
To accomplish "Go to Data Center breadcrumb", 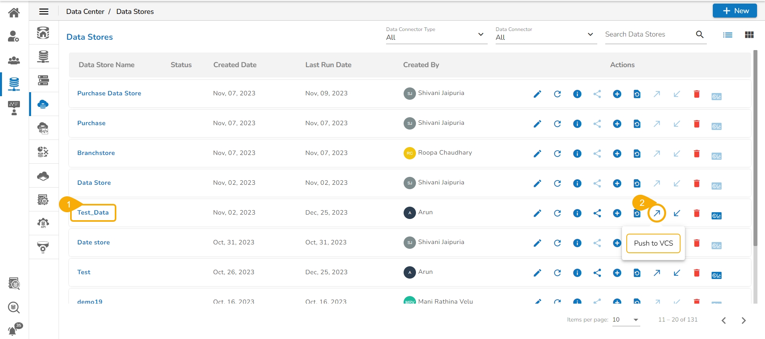I will click(85, 12).
